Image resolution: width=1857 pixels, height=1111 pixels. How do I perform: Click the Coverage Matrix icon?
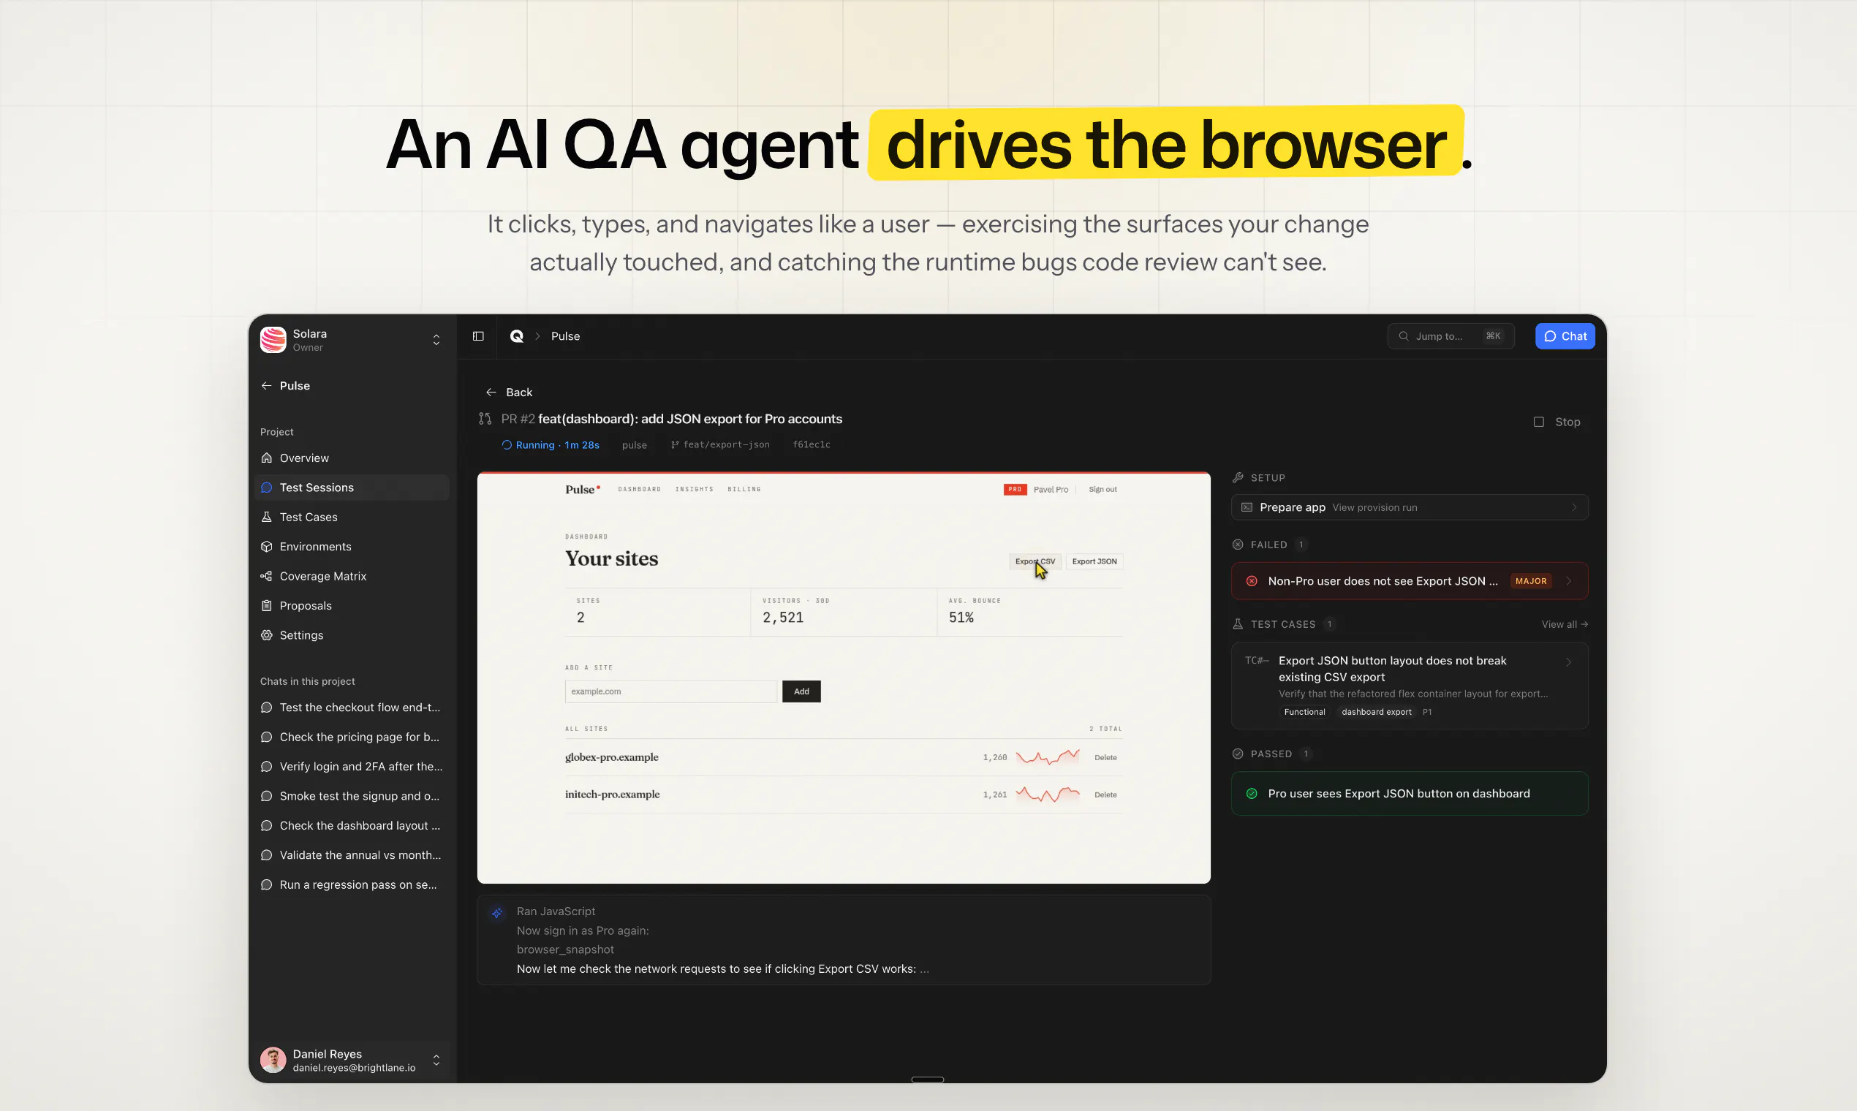(266, 576)
